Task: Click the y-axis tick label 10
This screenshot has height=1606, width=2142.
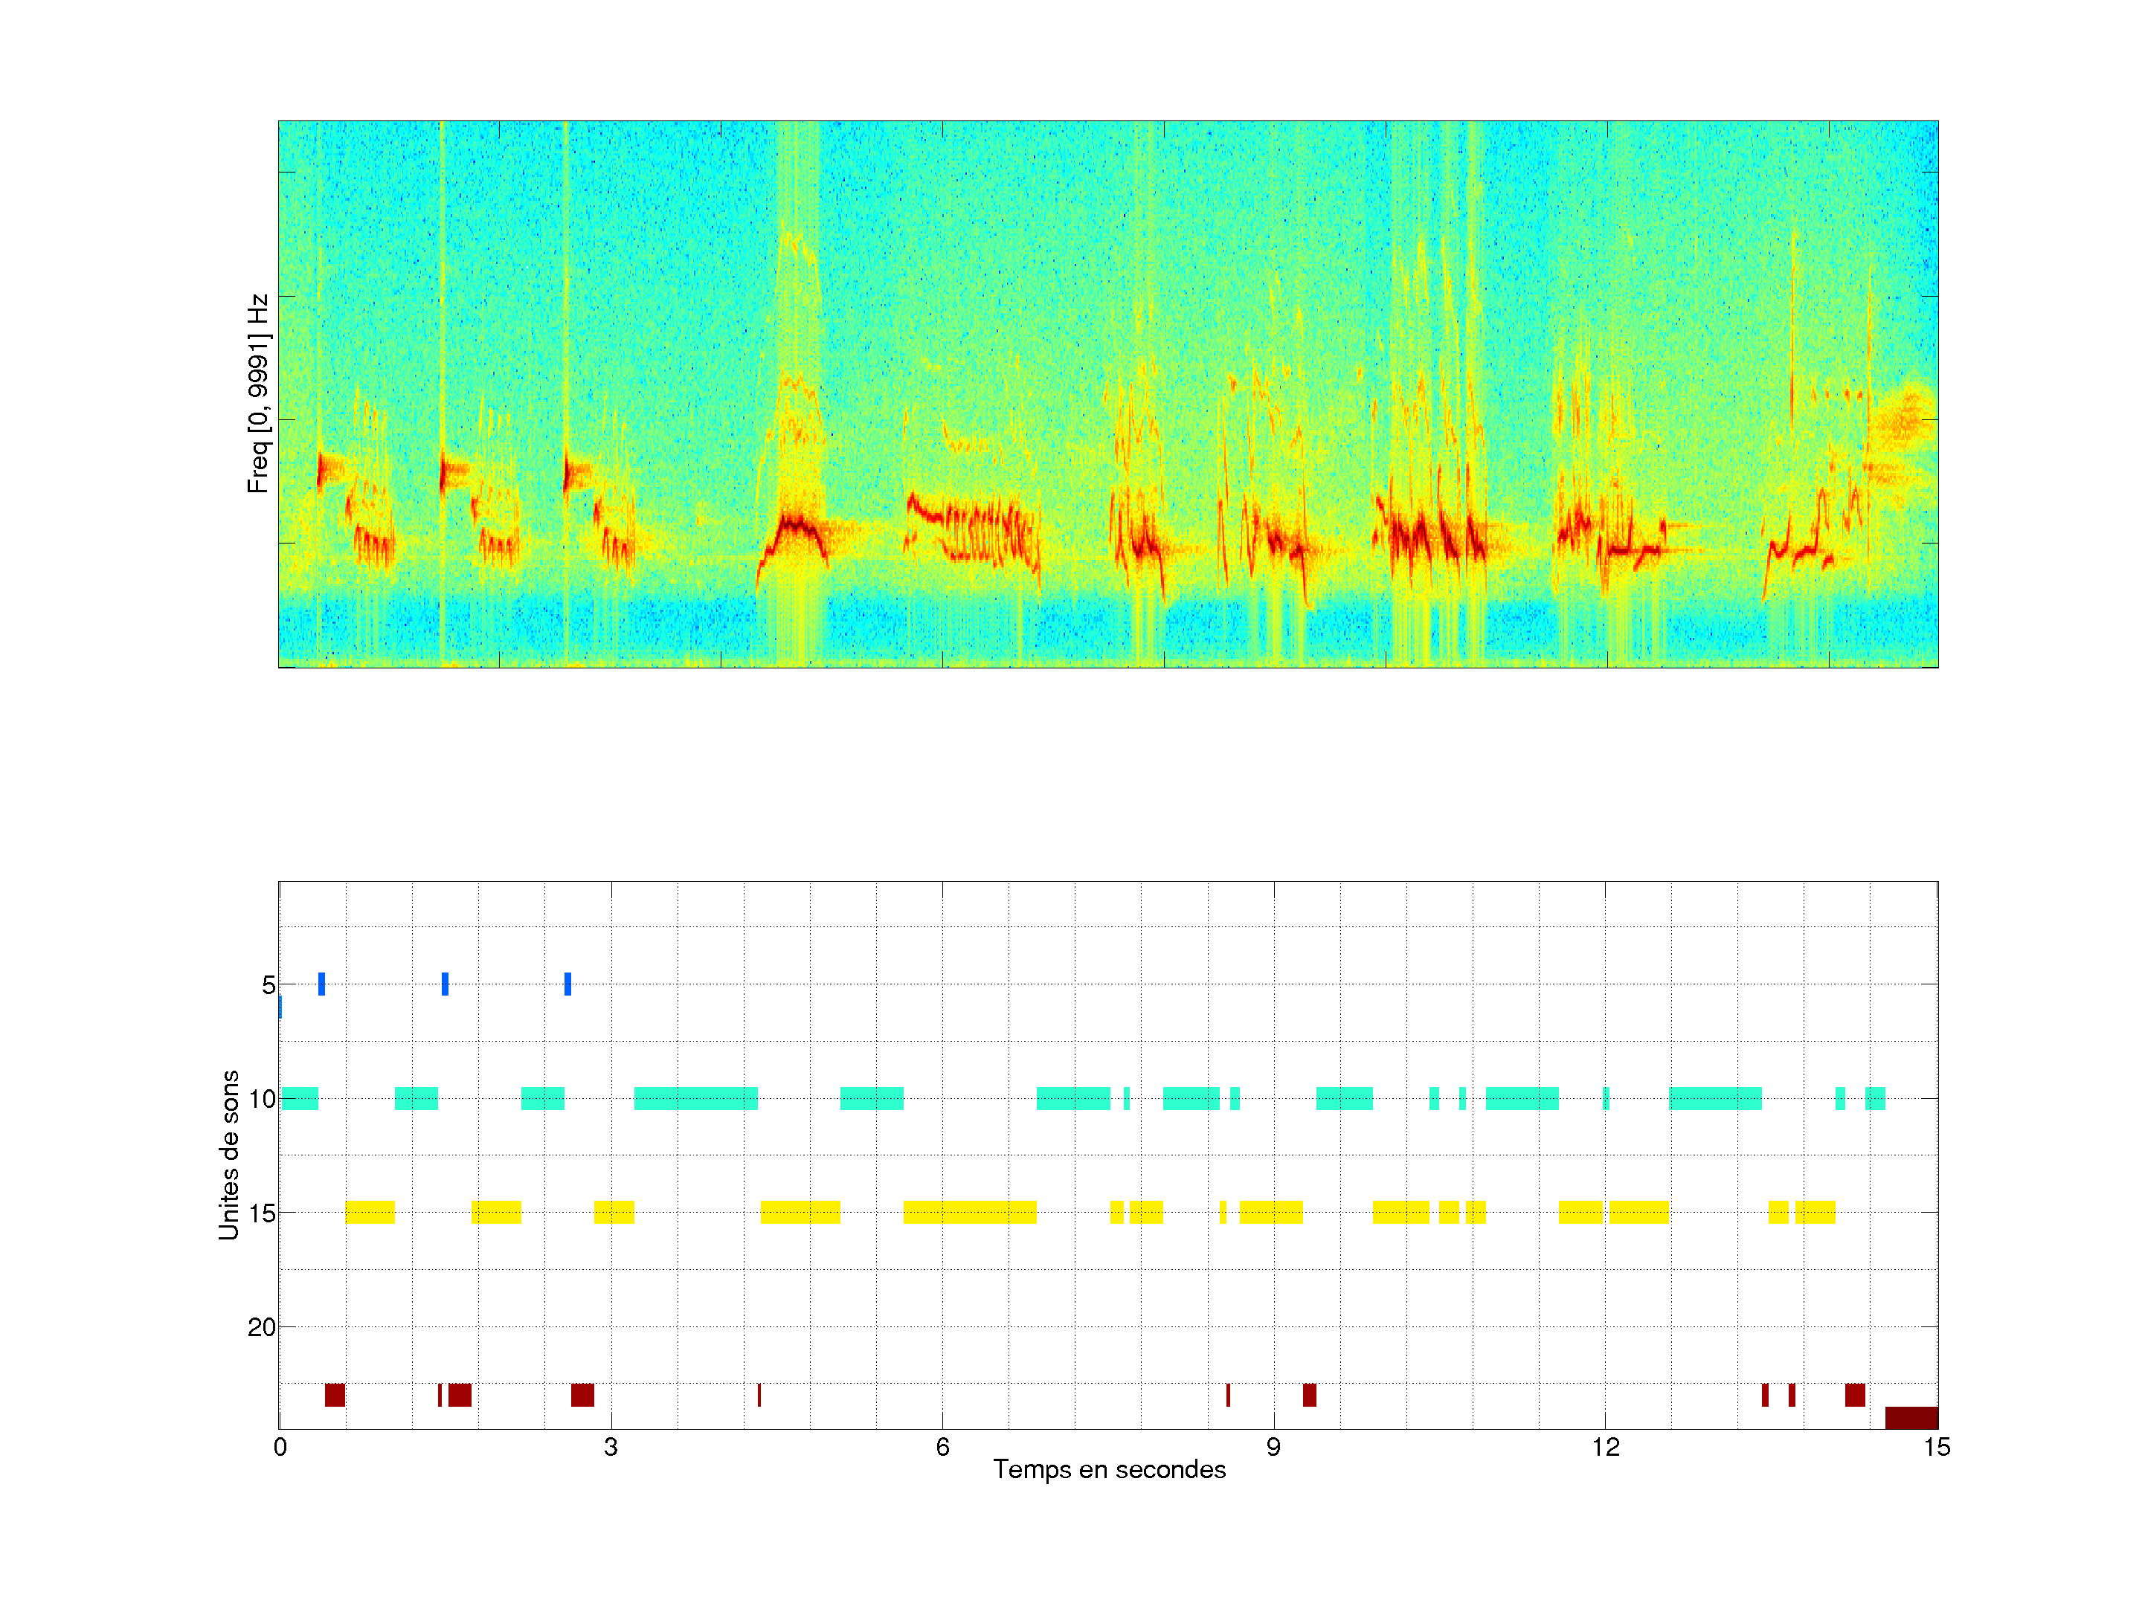Action: coord(262,1099)
